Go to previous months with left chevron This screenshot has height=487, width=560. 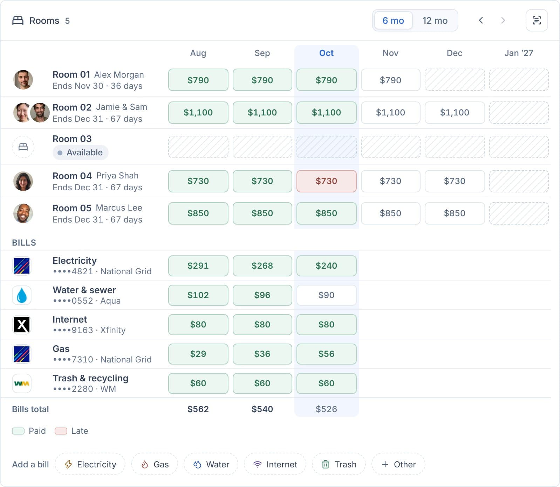point(481,20)
